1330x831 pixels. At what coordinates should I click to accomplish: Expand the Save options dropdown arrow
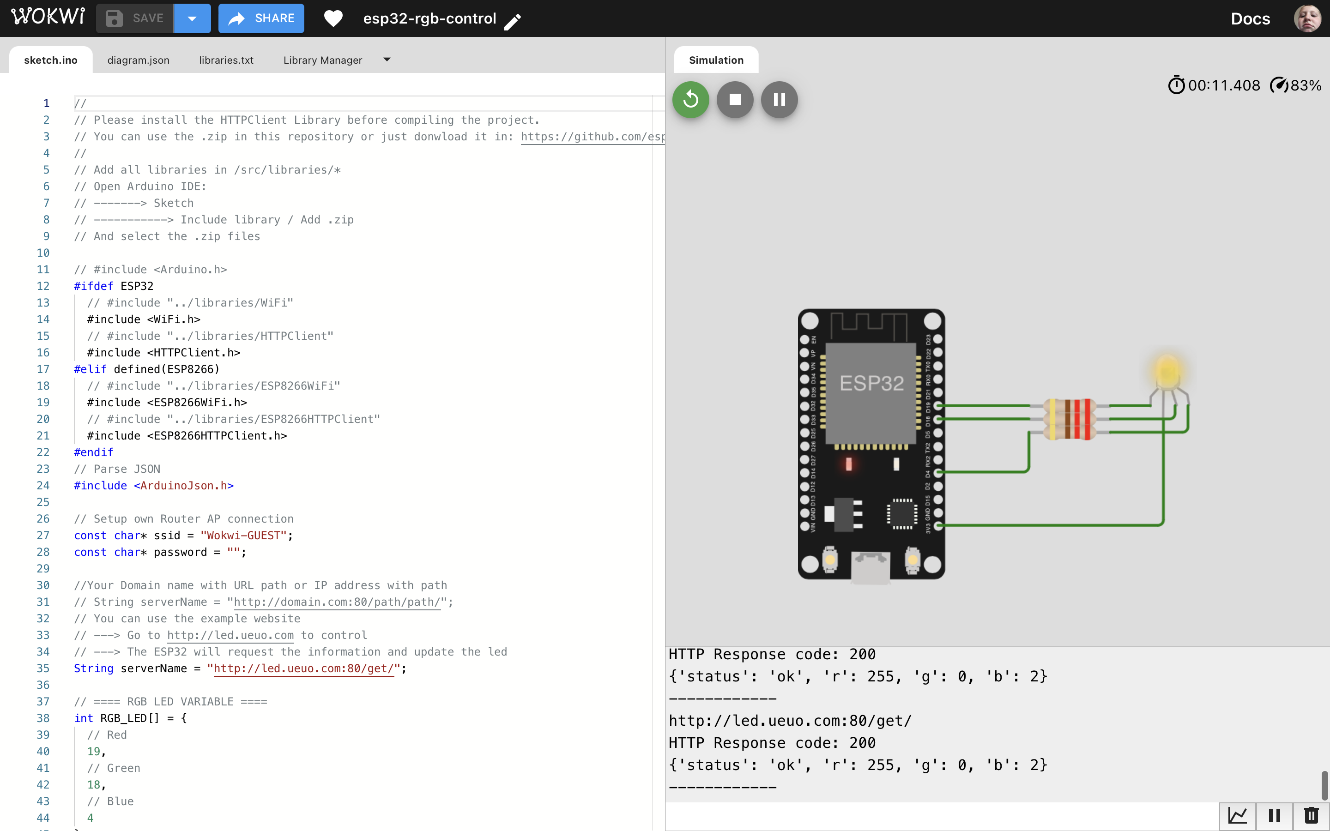coord(192,18)
